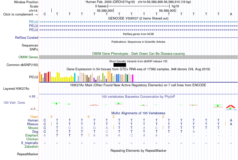
Task: Click the Gaps value '6'
Action: point(88,117)
